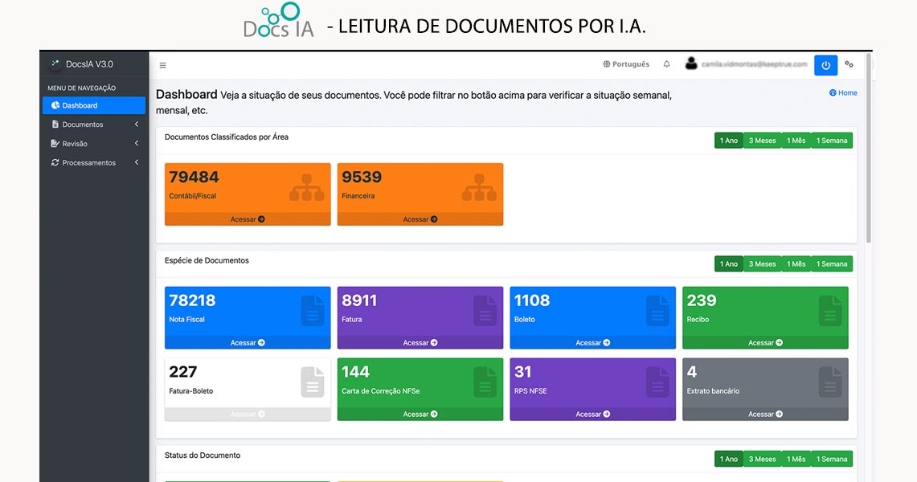
Task: Click the Extrato bancário document icon
Action: [830, 382]
